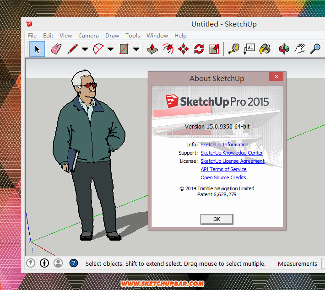Select the Rectangle shape tool
The height and width of the screenshot is (290, 325).
(x=124, y=49)
